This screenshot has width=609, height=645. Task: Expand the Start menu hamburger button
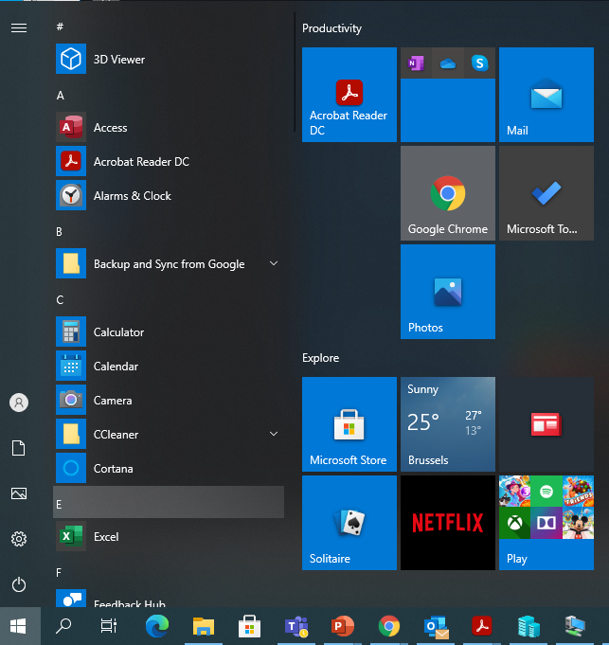click(x=19, y=27)
